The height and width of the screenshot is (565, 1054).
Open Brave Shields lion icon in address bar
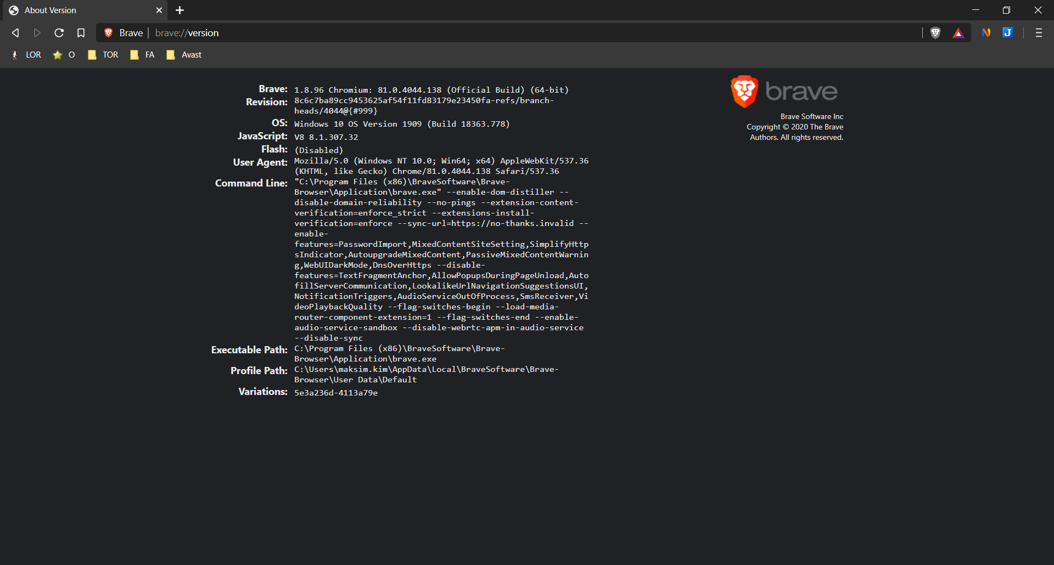[935, 33]
